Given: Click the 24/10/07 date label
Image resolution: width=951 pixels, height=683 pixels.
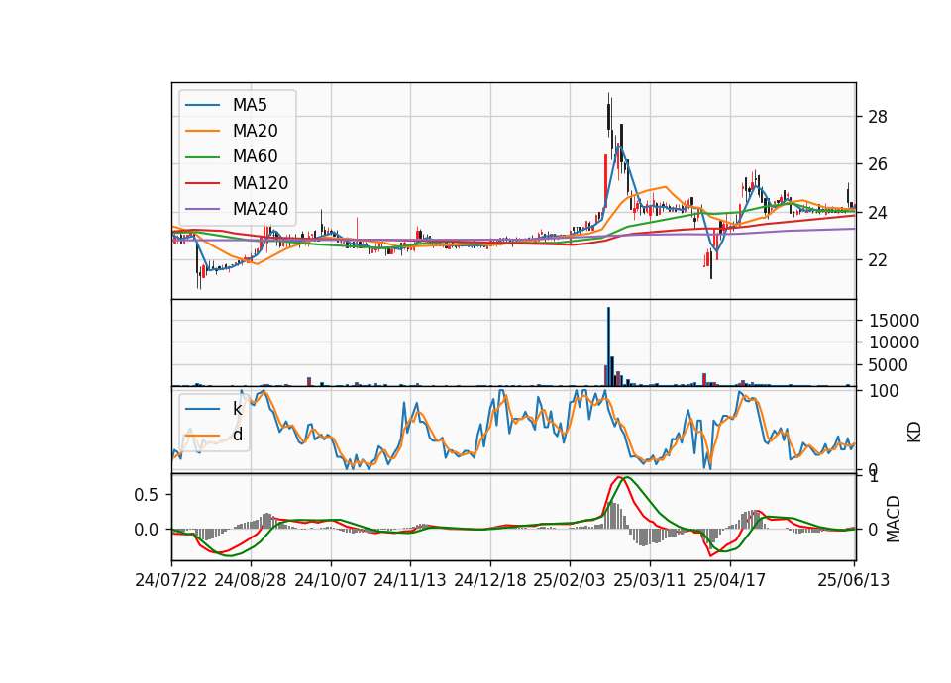Looking at the screenshot, I should (331, 580).
